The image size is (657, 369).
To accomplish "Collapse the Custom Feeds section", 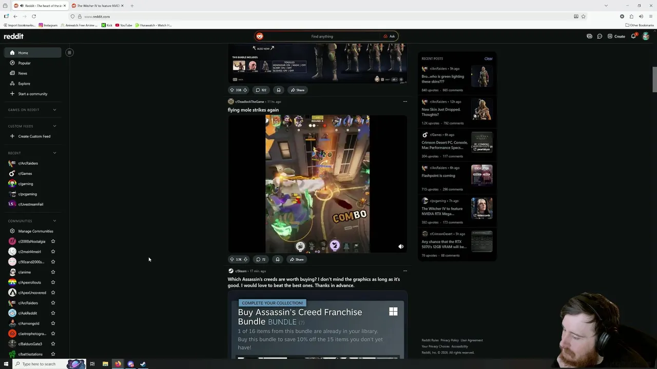I will click(54, 126).
